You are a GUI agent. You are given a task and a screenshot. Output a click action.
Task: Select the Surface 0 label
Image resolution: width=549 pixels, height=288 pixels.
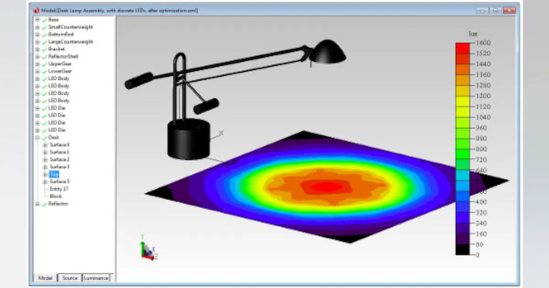pyautogui.click(x=59, y=145)
